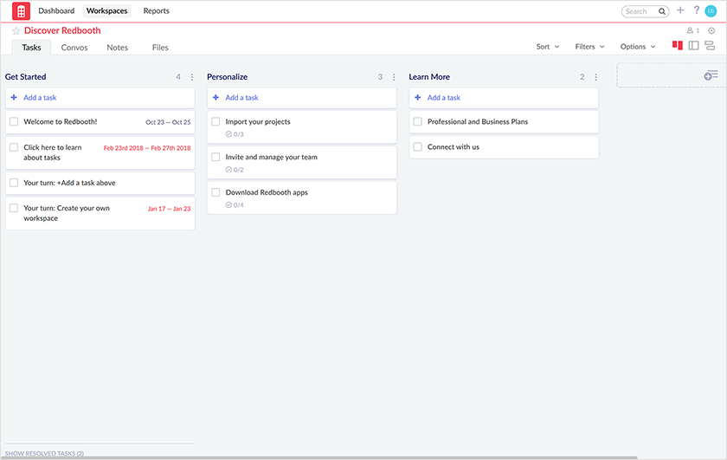Click the Oct 23 – Oct 25 date
The width and height of the screenshot is (727, 460).
click(168, 122)
